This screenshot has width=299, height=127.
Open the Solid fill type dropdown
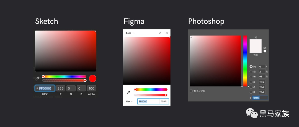click(x=130, y=33)
